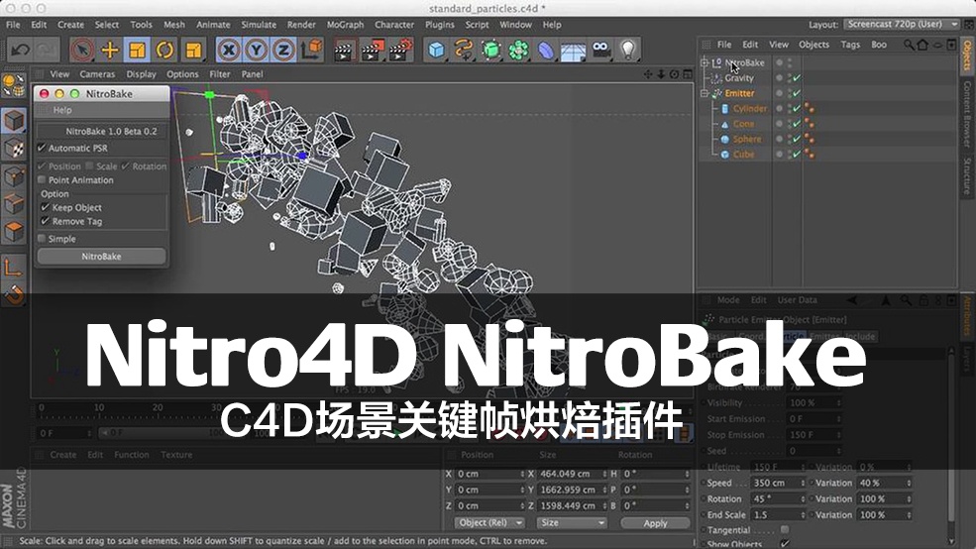This screenshot has width=976, height=549.
Task: Open the Render to Picture Viewer icon
Action: (x=372, y=50)
